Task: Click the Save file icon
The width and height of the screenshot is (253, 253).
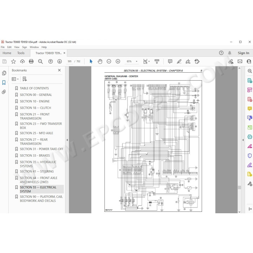Action: coord(4,61)
